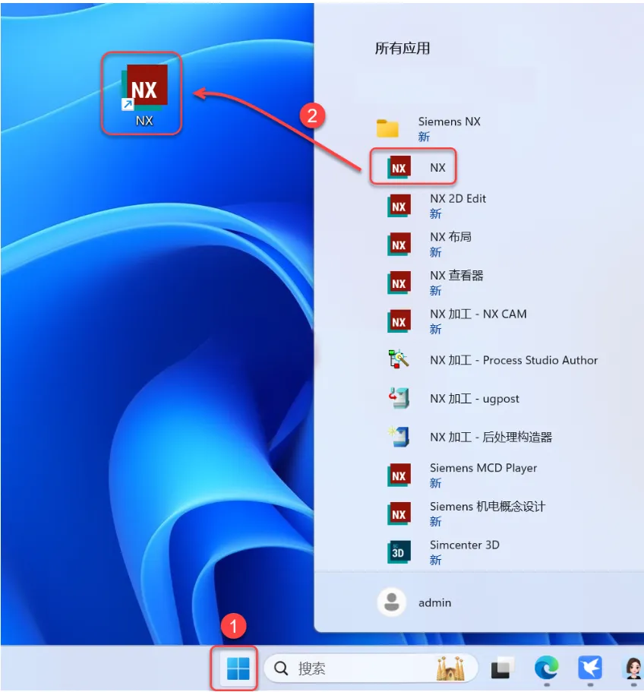Click the Simcenter 3D app icon

coord(399,552)
